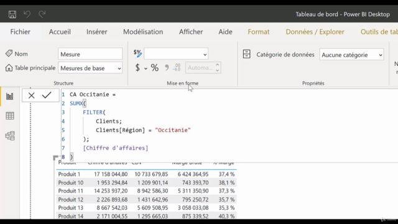The height and width of the screenshot is (224, 398).
Task: Open the Model view icon
Action: tap(10, 136)
